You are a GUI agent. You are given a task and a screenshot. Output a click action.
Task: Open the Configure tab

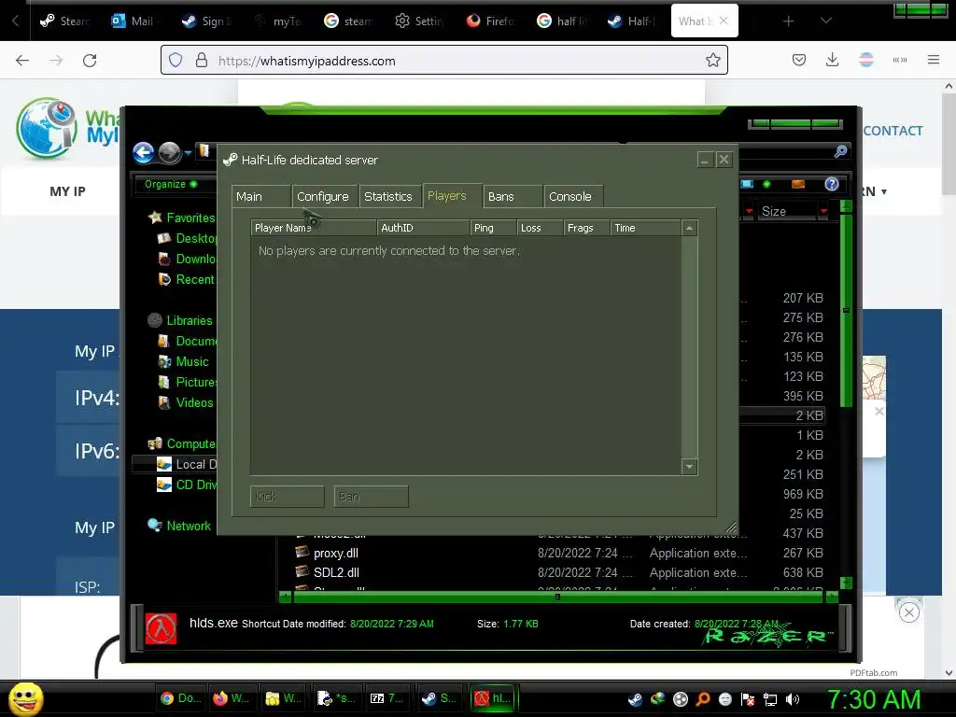323,196
